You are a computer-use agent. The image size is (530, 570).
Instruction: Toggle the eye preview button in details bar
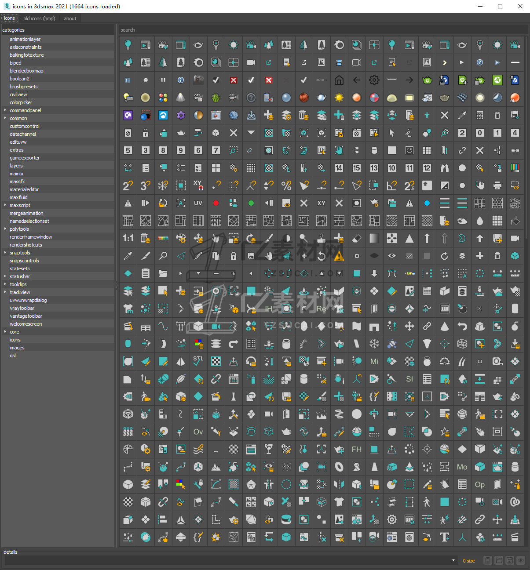(521, 560)
